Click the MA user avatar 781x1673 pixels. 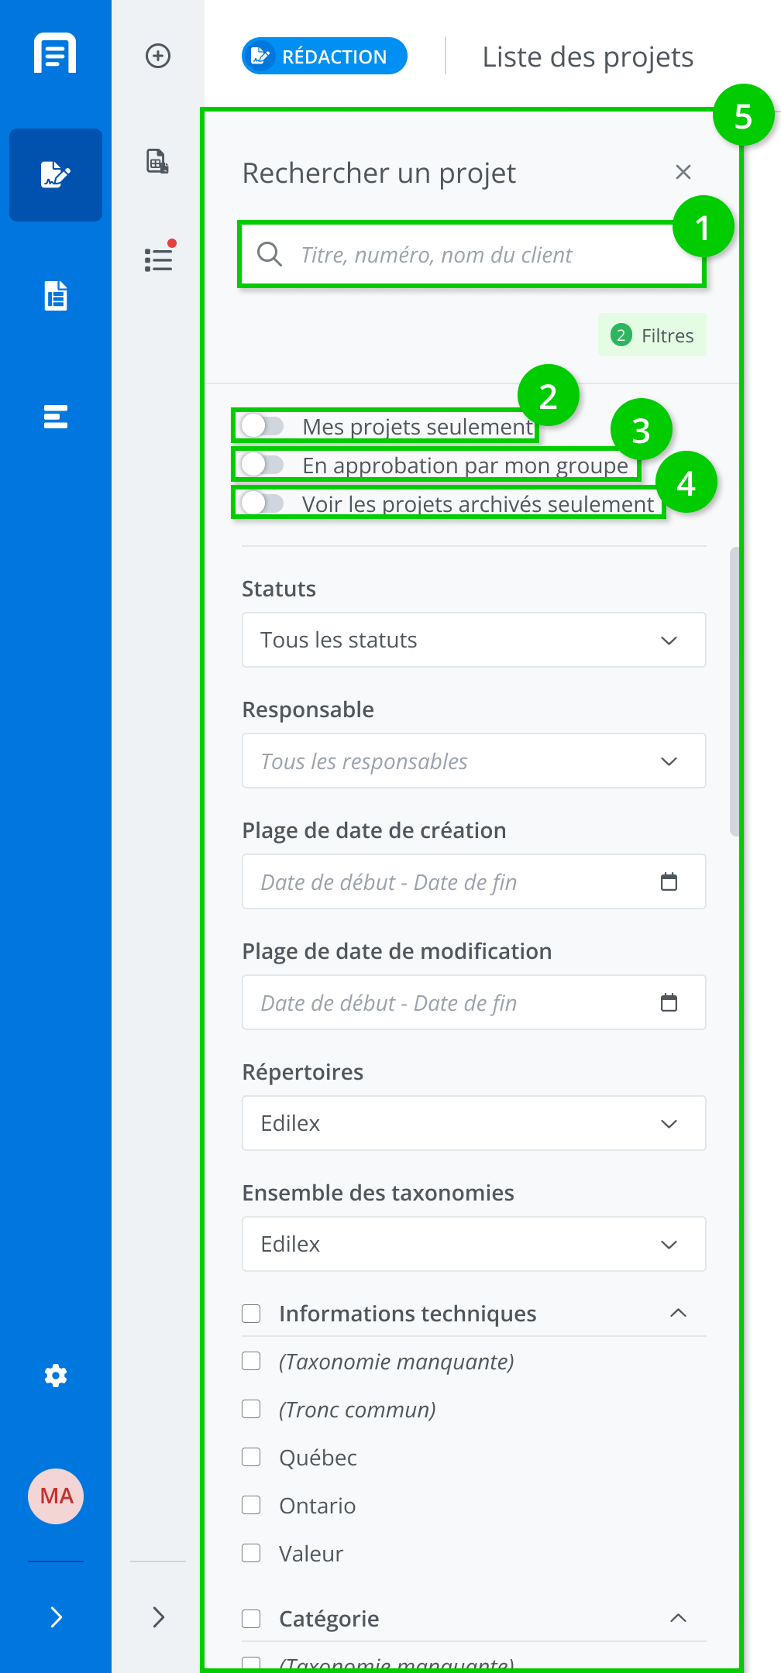[x=56, y=1496]
